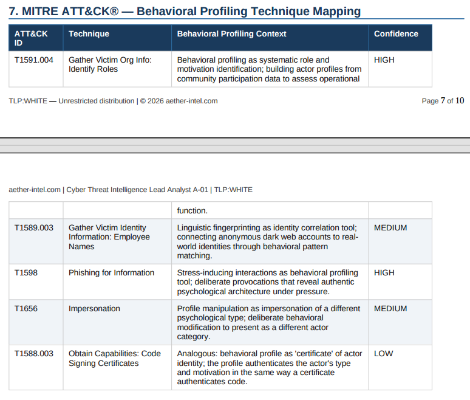Select the Confidence column header
Viewport: 470px width, 400px height.
pos(400,38)
